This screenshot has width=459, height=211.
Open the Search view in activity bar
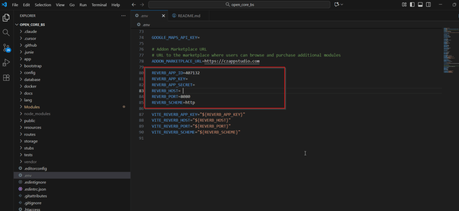click(6, 33)
